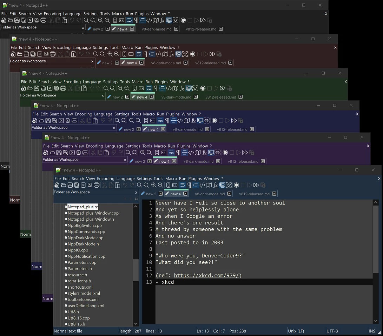The image size is (383, 336).
Task: Click the New file icon in frontmost window
Action: pyautogui.click(x=57, y=185)
